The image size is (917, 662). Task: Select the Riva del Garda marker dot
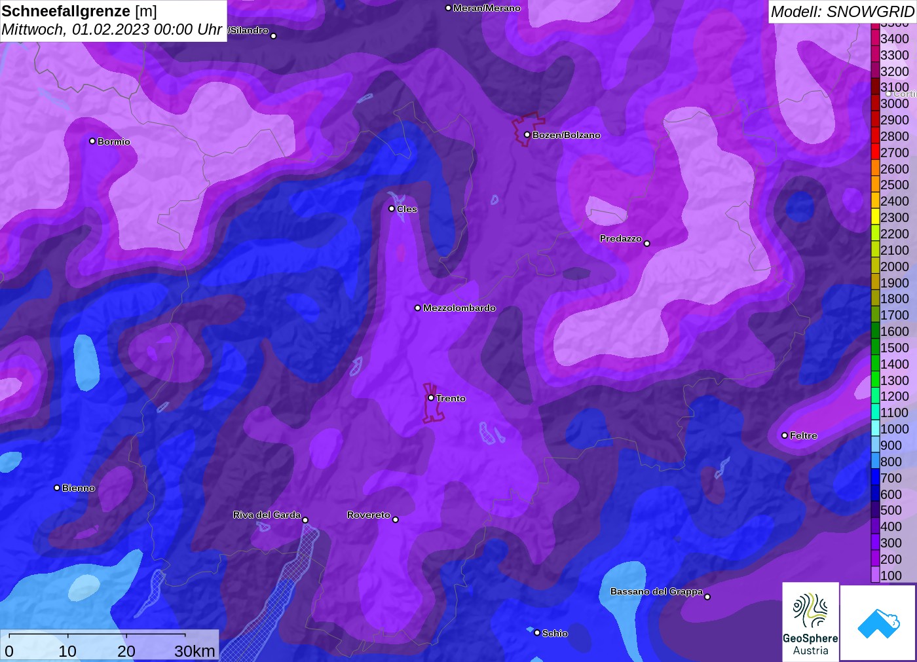(305, 520)
